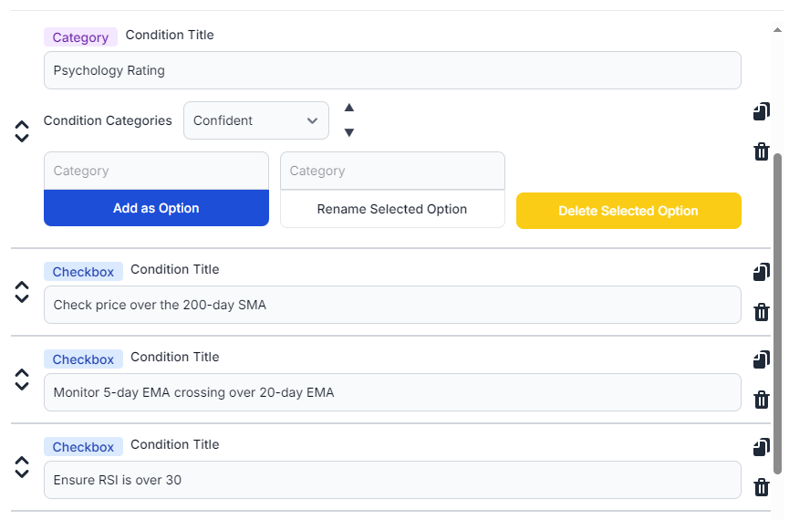Delete the Psychology Rating condition

(762, 151)
